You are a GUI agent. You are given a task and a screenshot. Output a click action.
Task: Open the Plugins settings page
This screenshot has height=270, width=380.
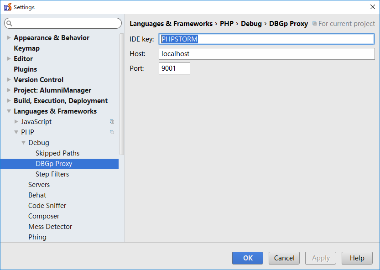click(x=26, y=69)
